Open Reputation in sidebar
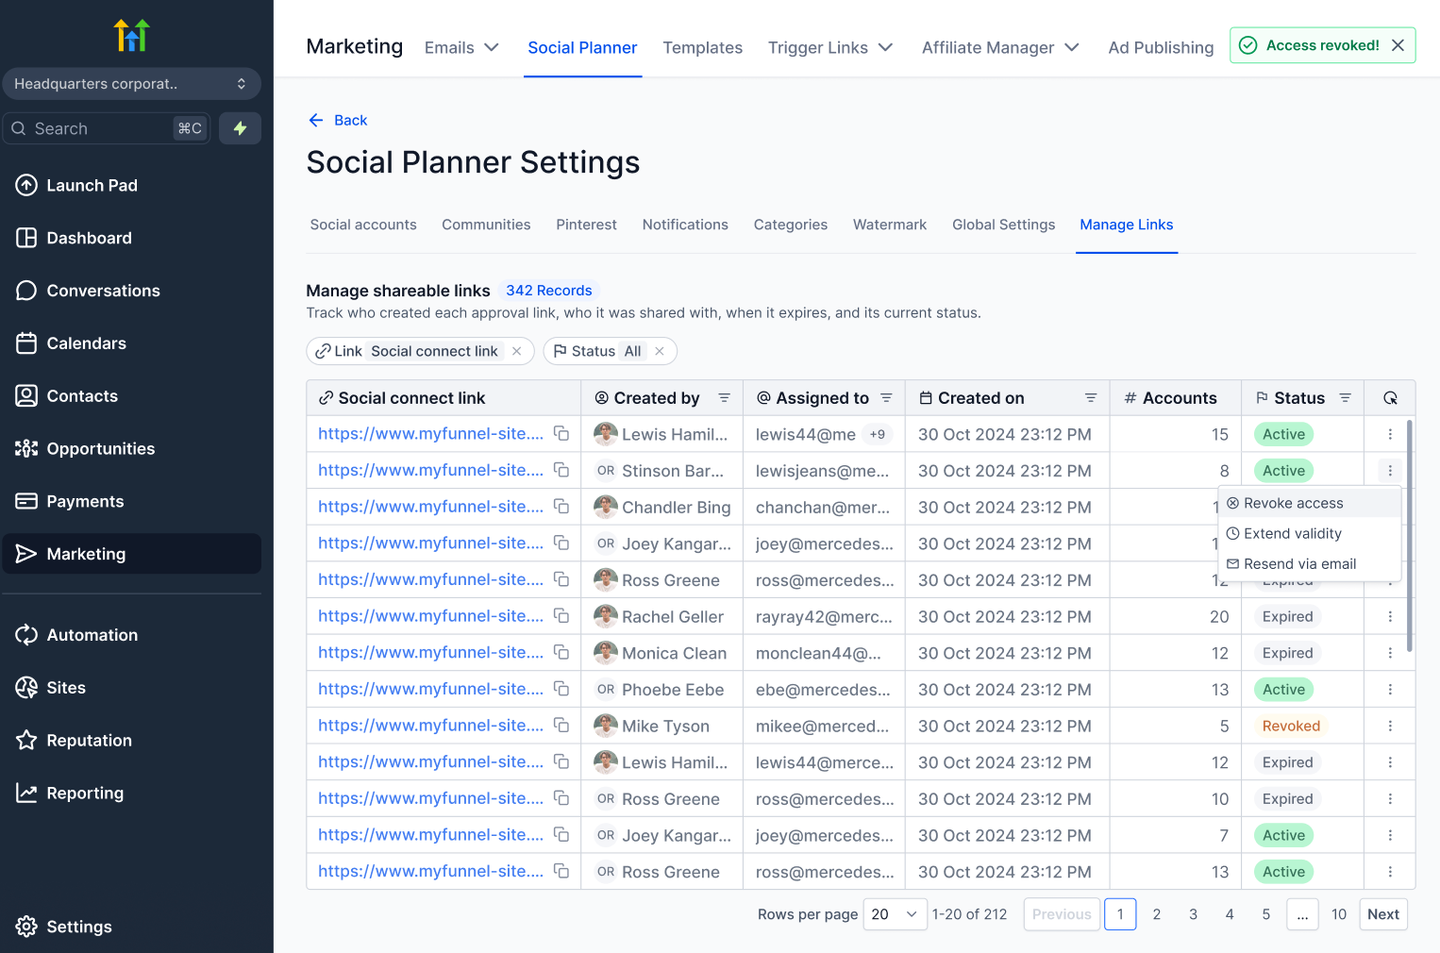 131,741
